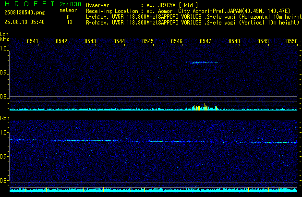
Task: Click the HROFFT title text
Action: 30,4
